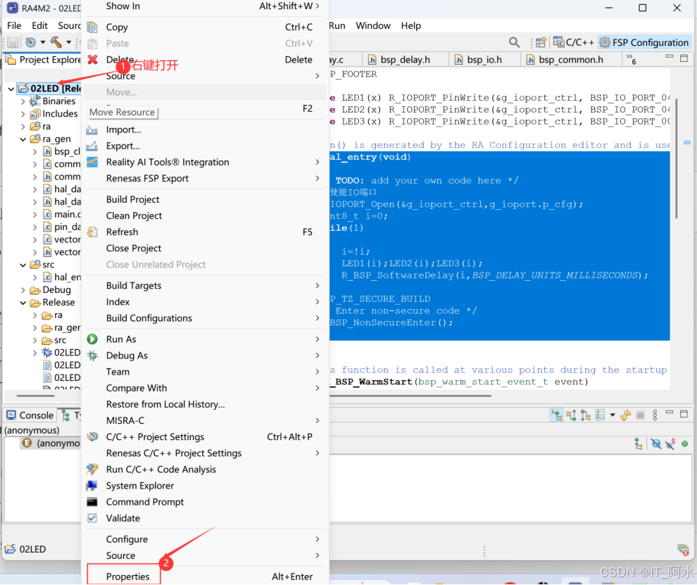
Task: Expand the Includes tree node
Action: click(x=23, y=114)
